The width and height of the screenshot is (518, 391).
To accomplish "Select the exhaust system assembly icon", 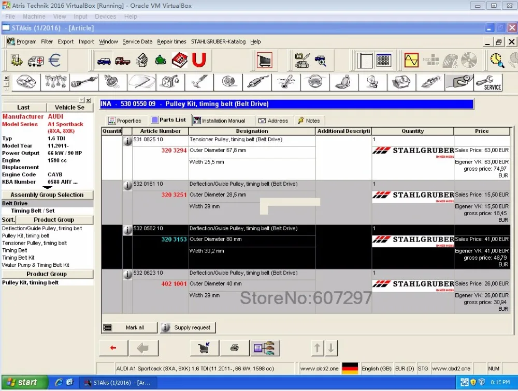I will [x=257, y=82].
